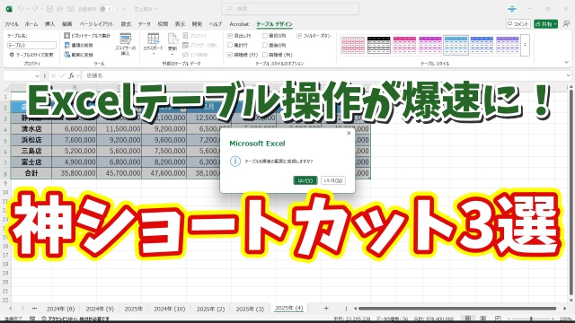
Task: Expand the table styles gallery
Action: (525, 45)
